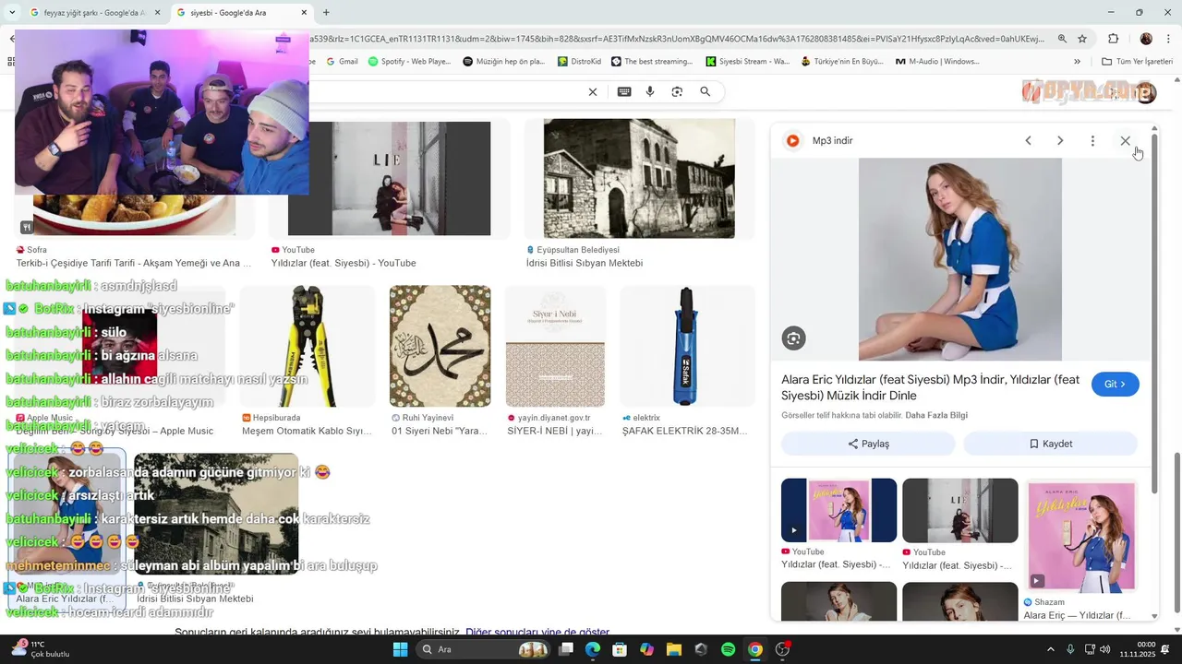
Task: Open Mp3 indir source header
Action: point(818,140)
